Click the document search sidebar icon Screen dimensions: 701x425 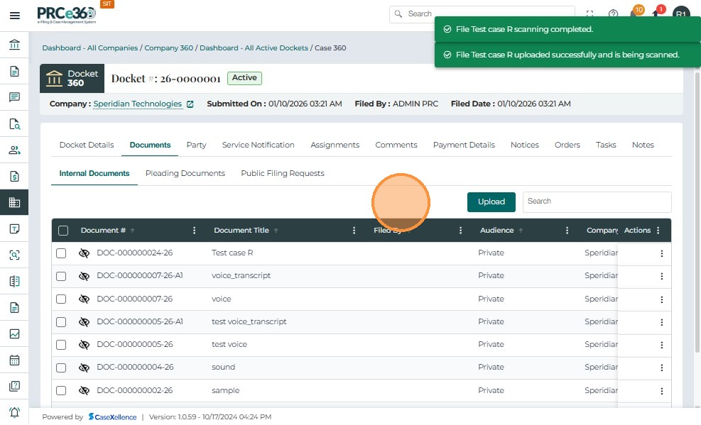coord(14,124)
